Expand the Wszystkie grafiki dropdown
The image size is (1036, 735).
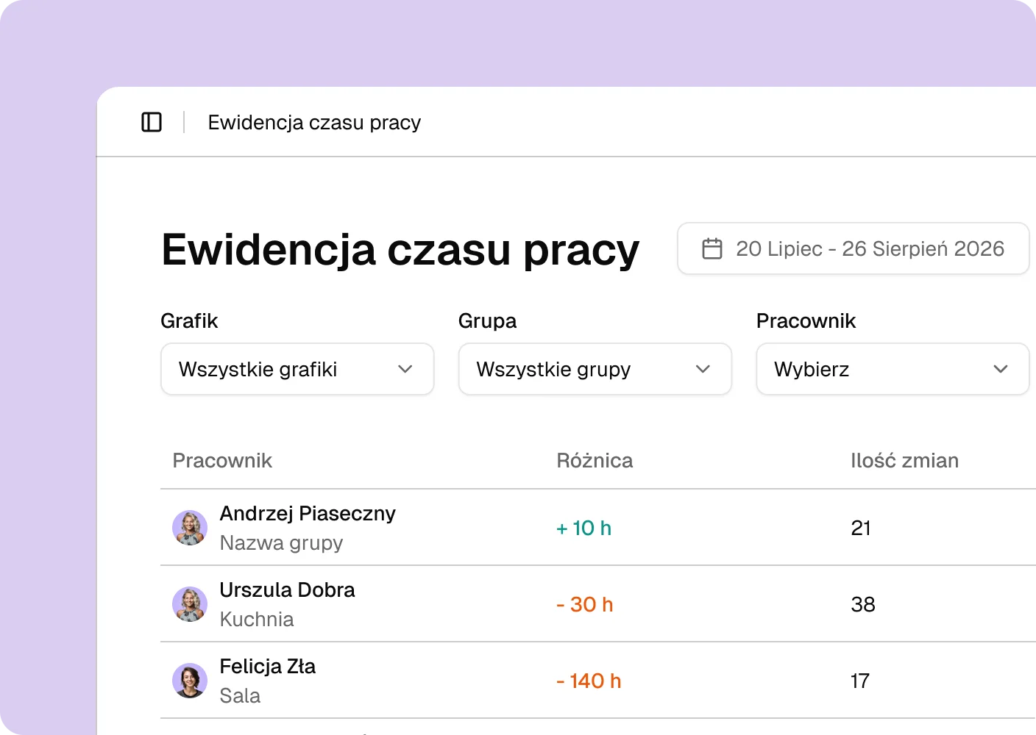[297, 369]
